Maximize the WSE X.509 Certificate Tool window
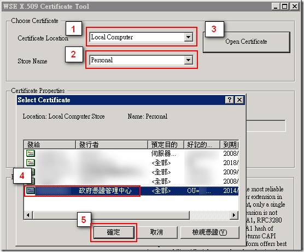The image size is (304, 252). 285,7
